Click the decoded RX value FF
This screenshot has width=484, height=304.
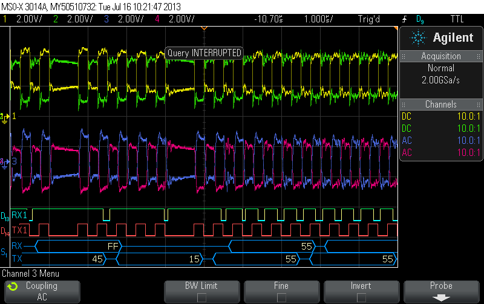point(113,247)
